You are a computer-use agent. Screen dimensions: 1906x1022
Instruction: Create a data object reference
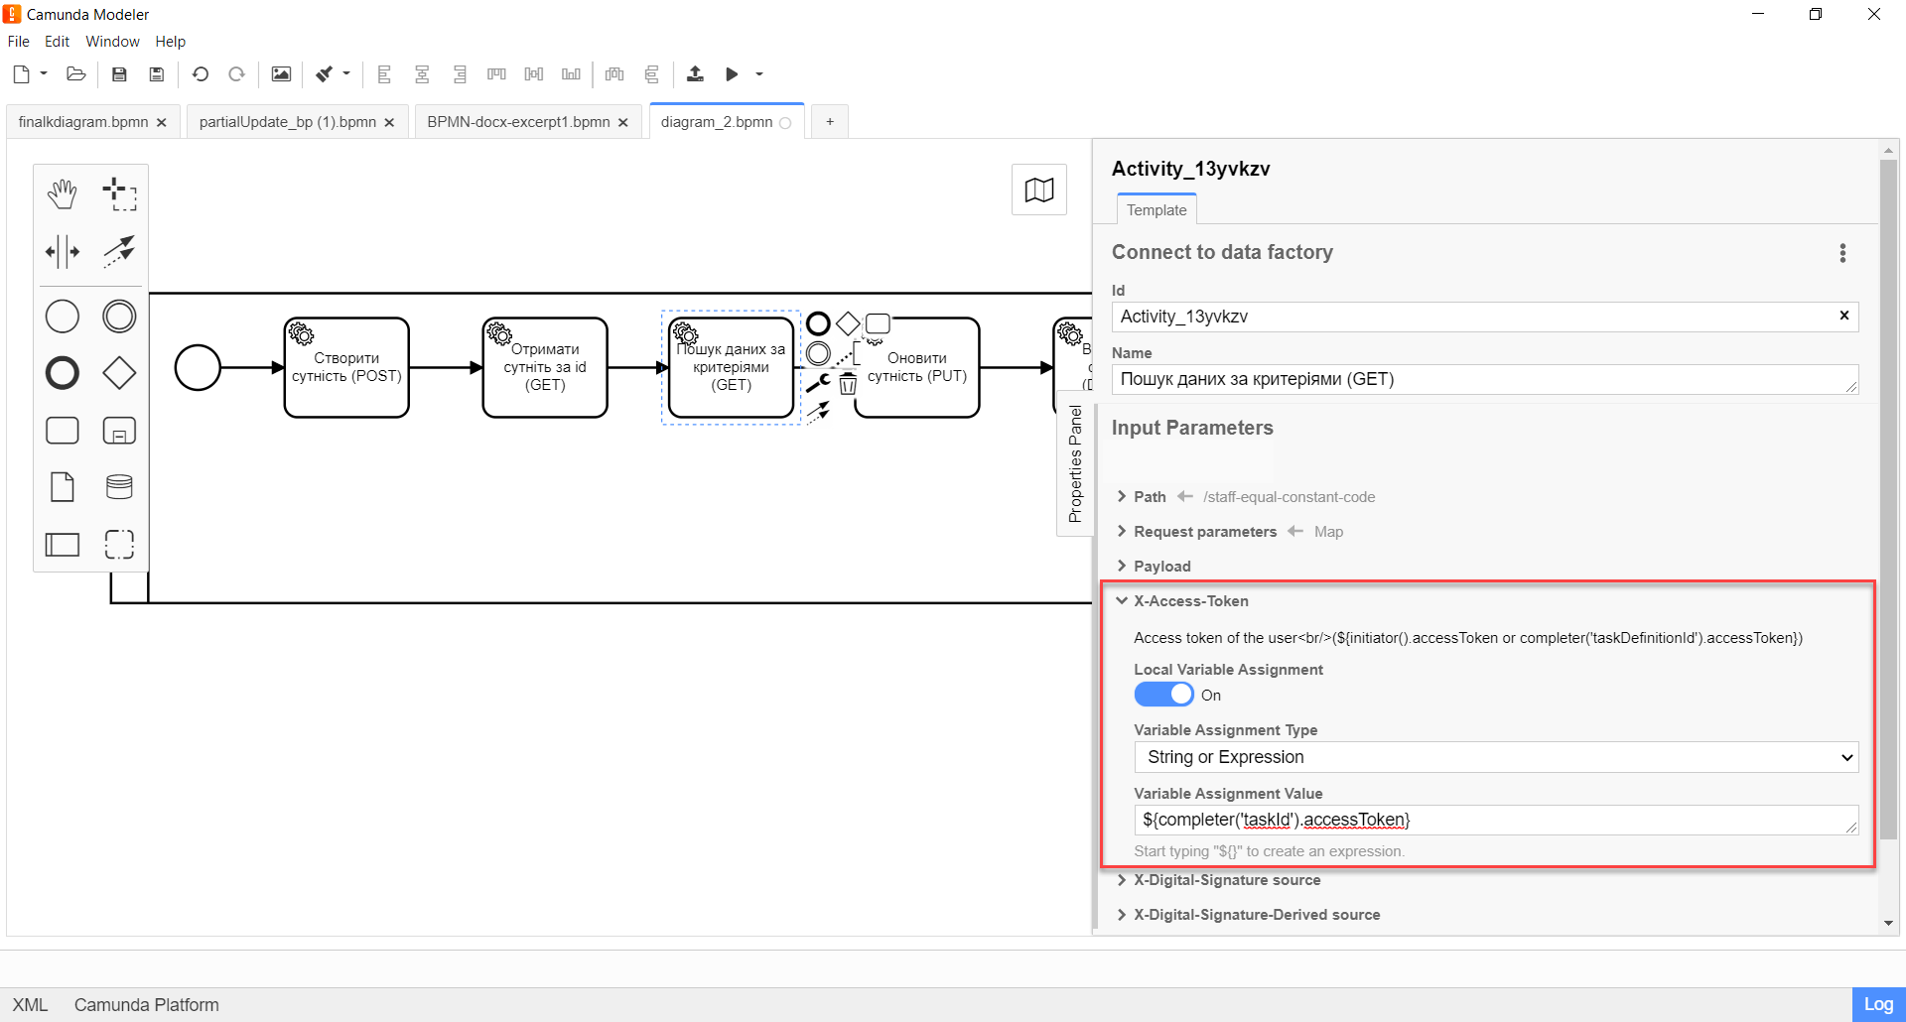62,487
